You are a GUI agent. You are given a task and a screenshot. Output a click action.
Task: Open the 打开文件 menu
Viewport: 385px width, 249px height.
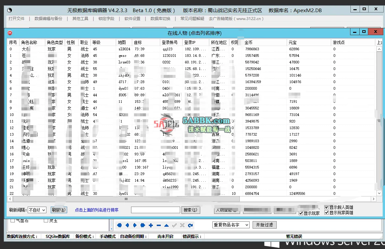pos(16,19)
